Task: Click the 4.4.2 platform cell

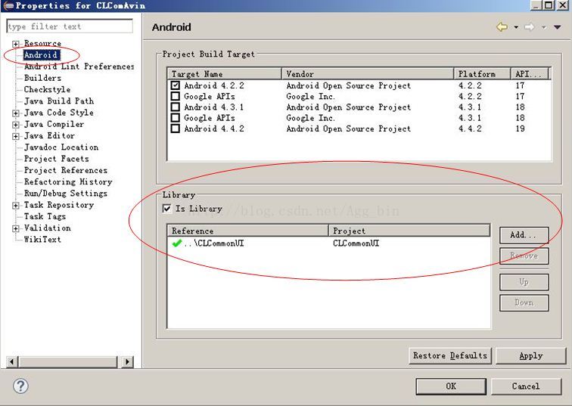Action: click(470, 129)
